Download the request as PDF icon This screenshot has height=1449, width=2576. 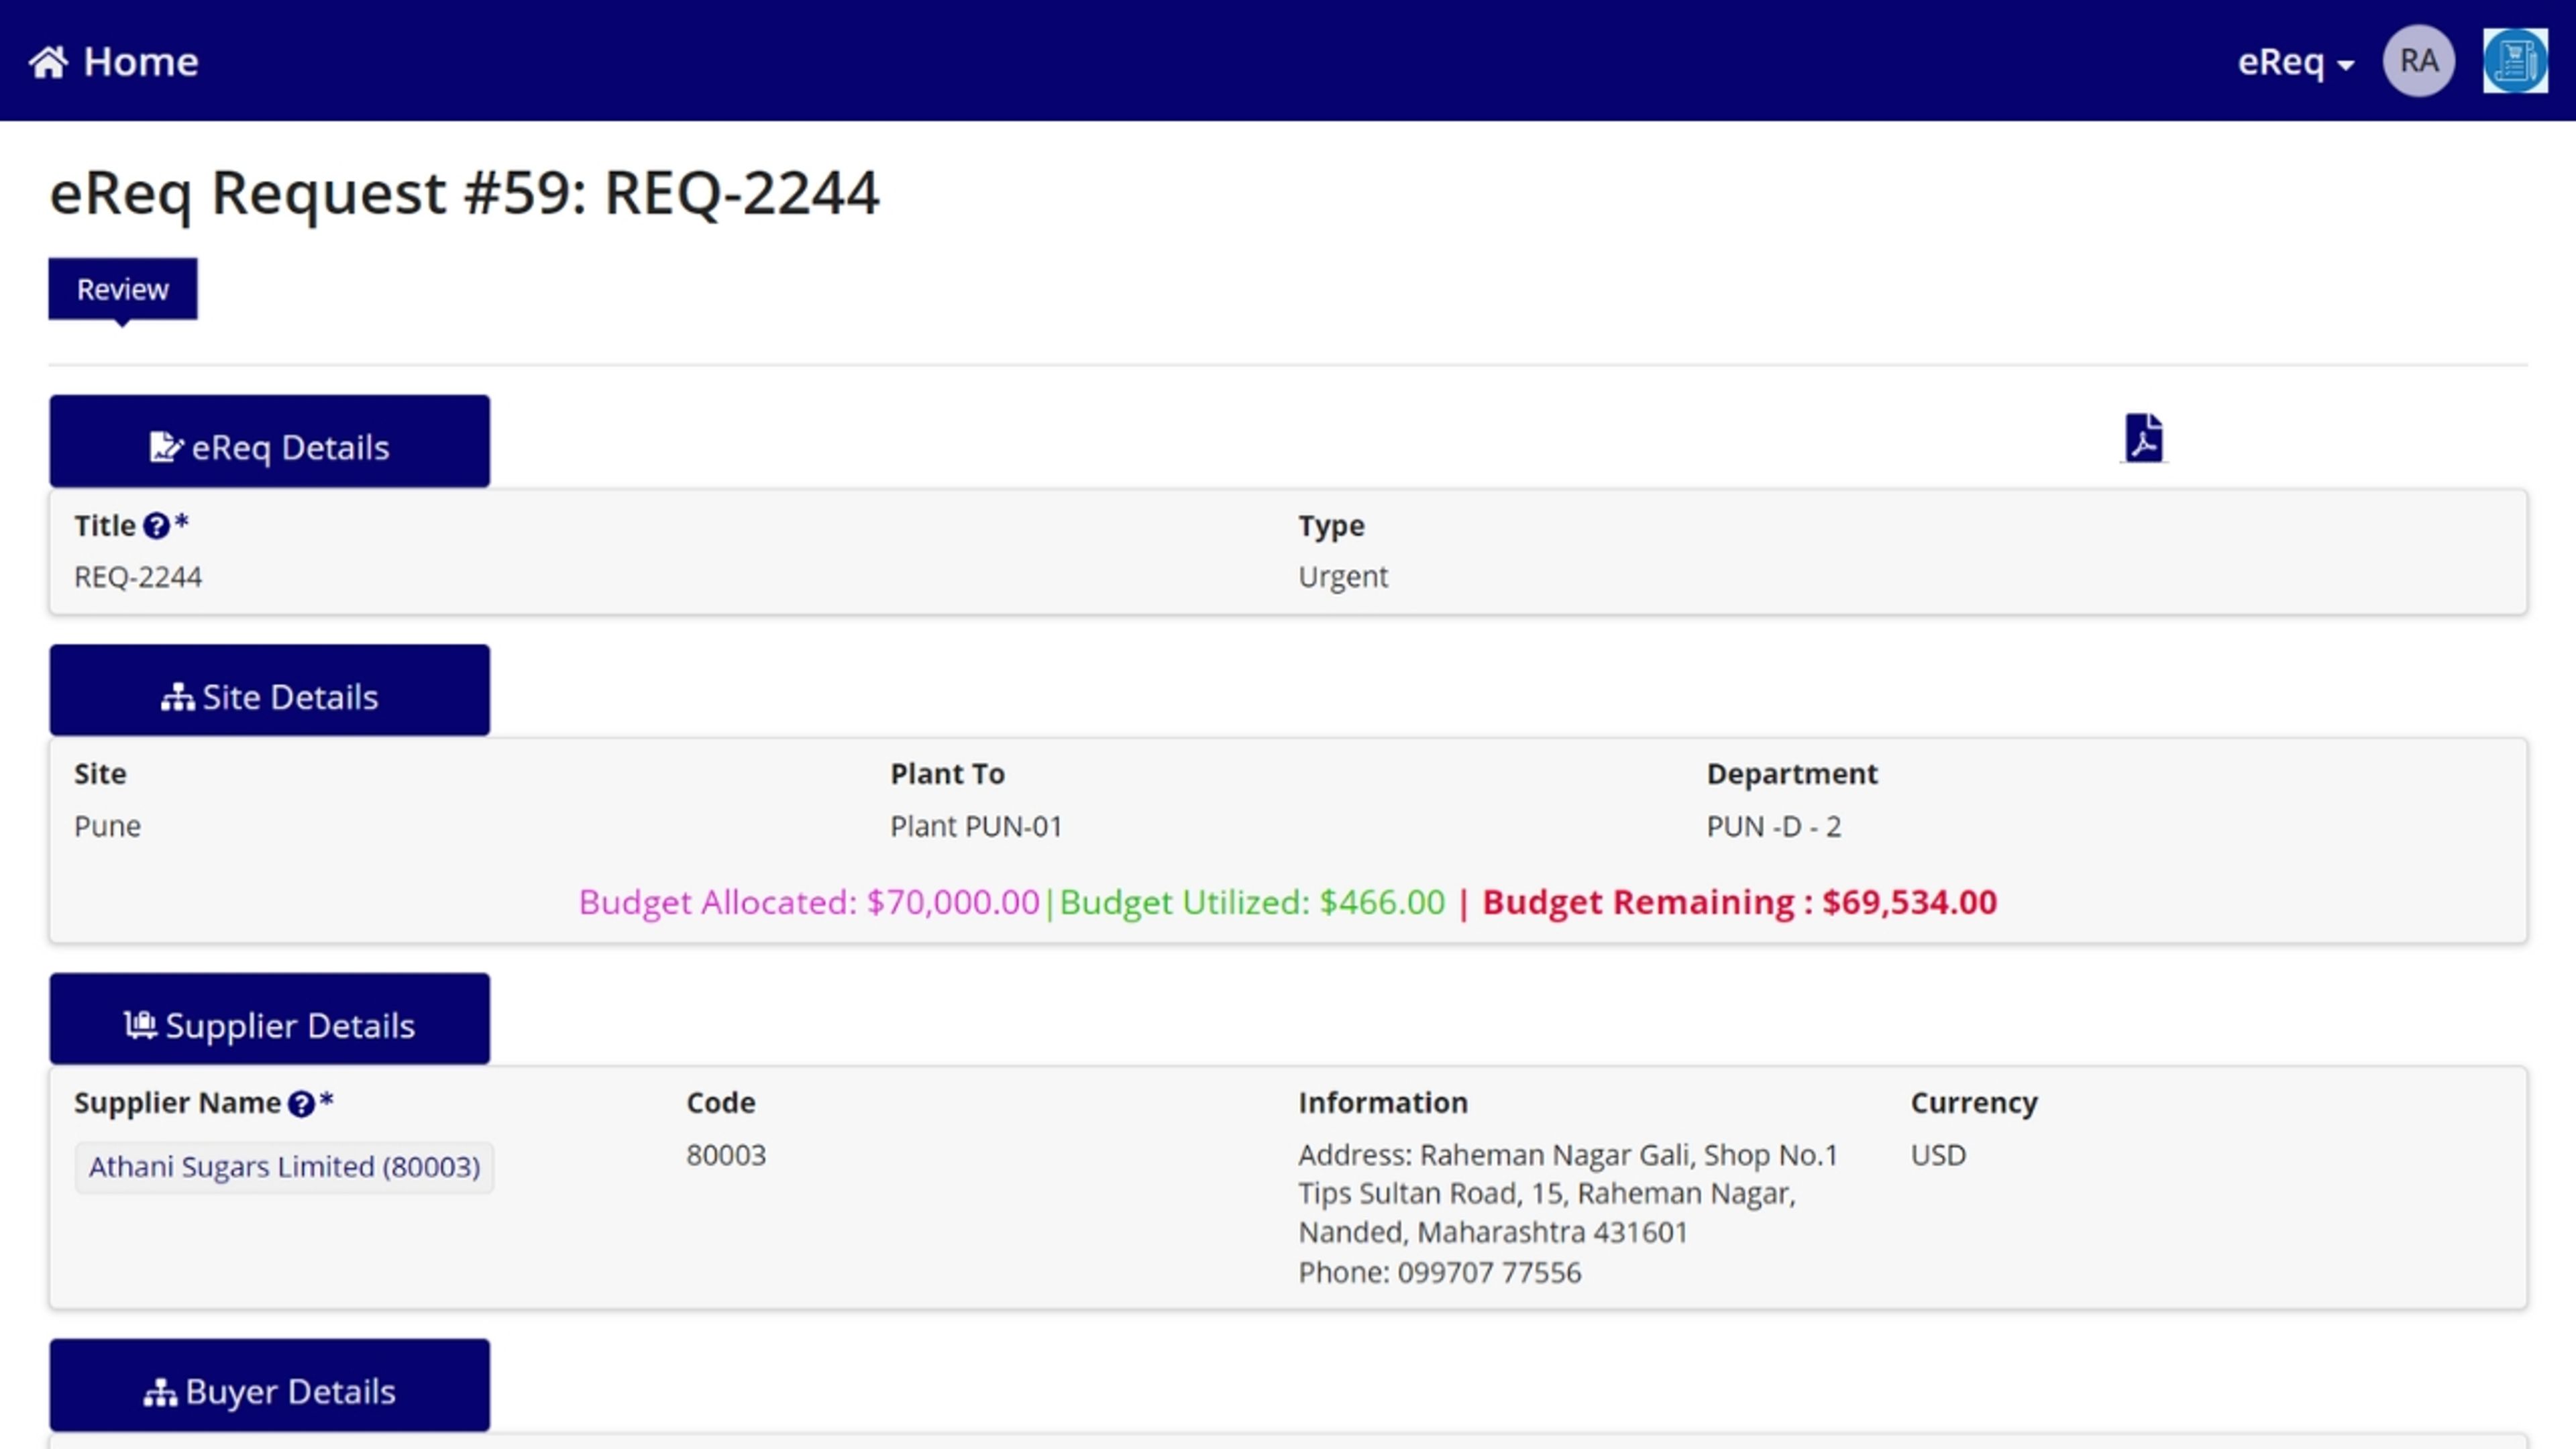pyautogui.click(x=2143, y=438)
